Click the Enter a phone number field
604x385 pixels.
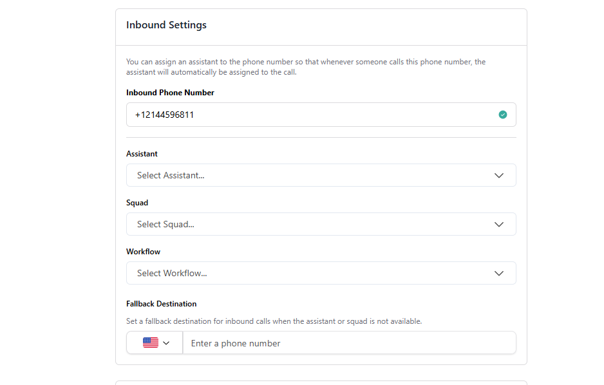click(x=350, y=343)
